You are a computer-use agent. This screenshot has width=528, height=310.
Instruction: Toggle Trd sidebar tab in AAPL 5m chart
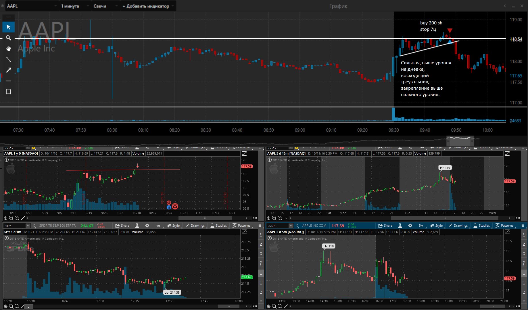[524, 234]
